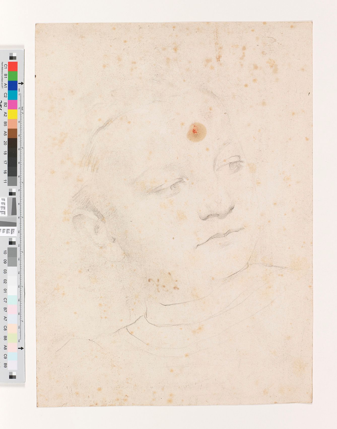Click the red C1 color patch
337x429 pixels.
point(13,66)
